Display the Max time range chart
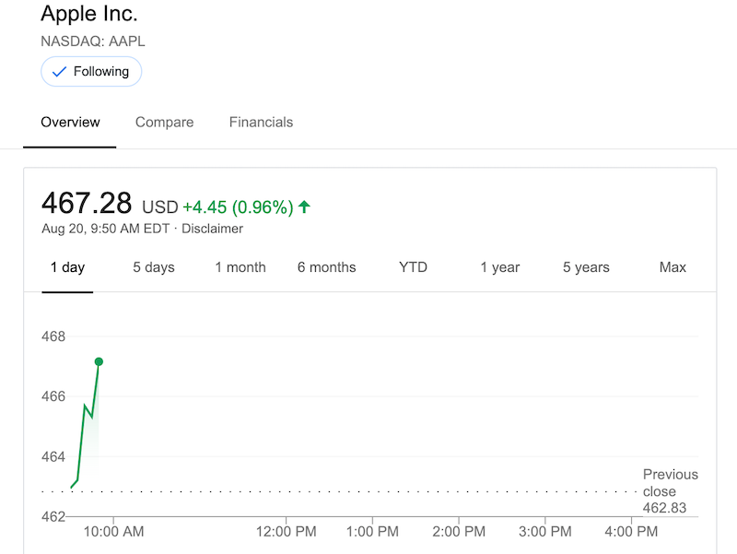Image resolution: width=737 pixels, height=554 pixels. pyautogui.click(x=673, y=267)
